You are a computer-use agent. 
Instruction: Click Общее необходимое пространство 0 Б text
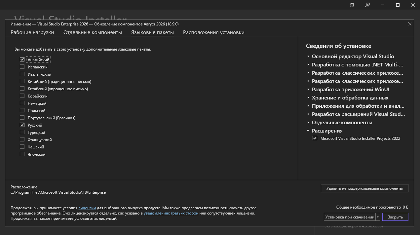(x=372, y=207)
